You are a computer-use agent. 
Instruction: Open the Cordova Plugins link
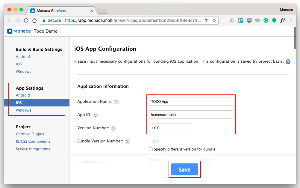point(30,134)
